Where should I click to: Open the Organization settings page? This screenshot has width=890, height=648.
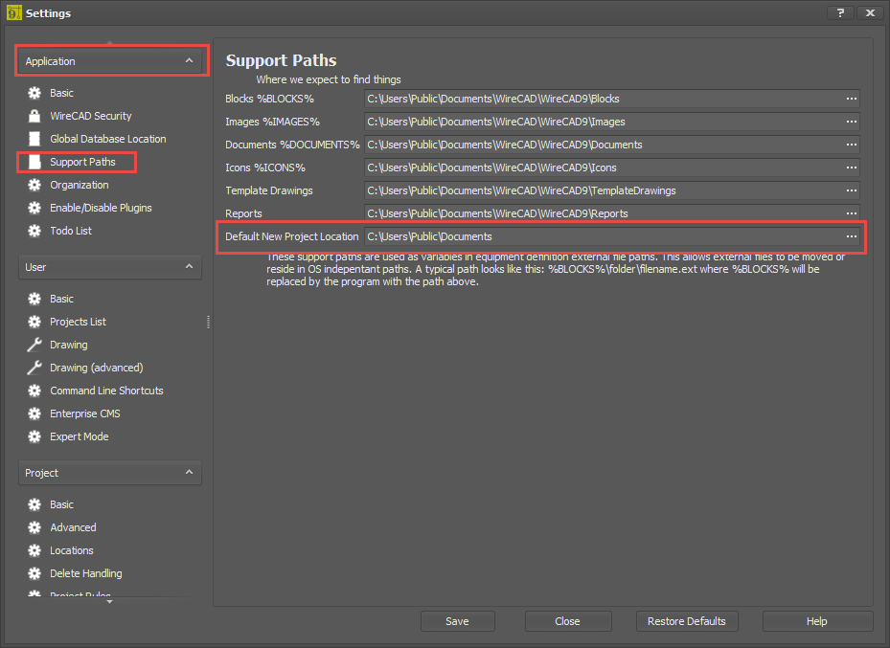pos(80,185)
